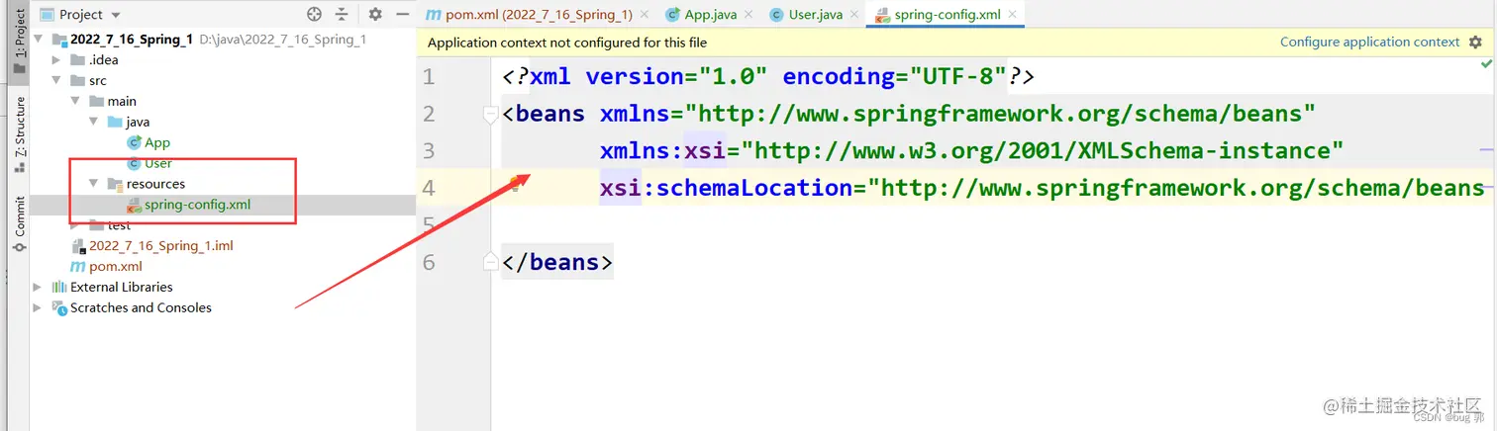Select pom.xml in the project tree
1497x431 pixels.
116,266
